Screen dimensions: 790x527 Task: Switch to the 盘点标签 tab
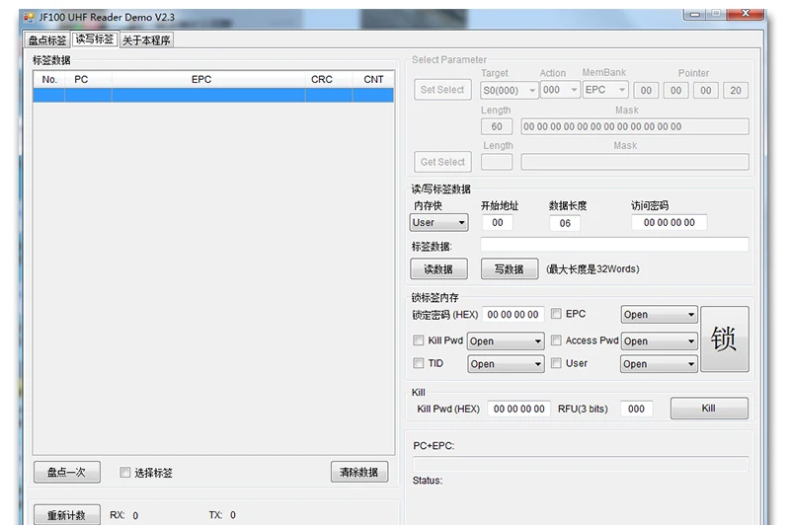tap(47, 40)
